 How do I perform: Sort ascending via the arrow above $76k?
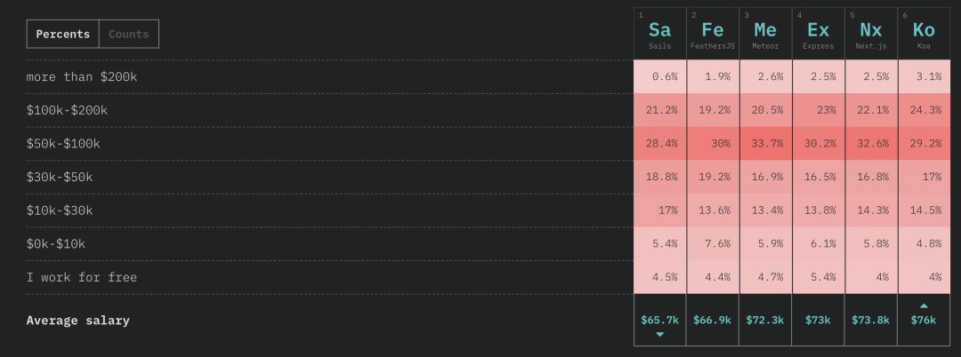pyautogui.click(x=924, y=305)
